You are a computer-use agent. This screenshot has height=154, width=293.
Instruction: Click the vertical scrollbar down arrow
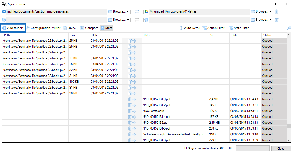tap(289, 140)
